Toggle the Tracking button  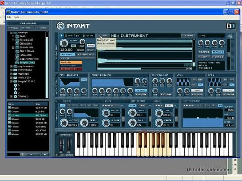pyautogui.click(x=218, y=52)
